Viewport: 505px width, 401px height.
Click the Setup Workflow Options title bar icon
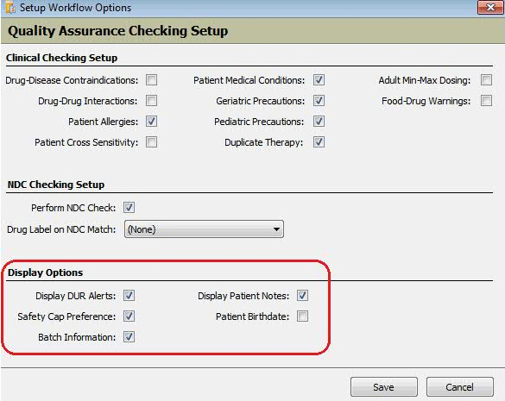9,8
